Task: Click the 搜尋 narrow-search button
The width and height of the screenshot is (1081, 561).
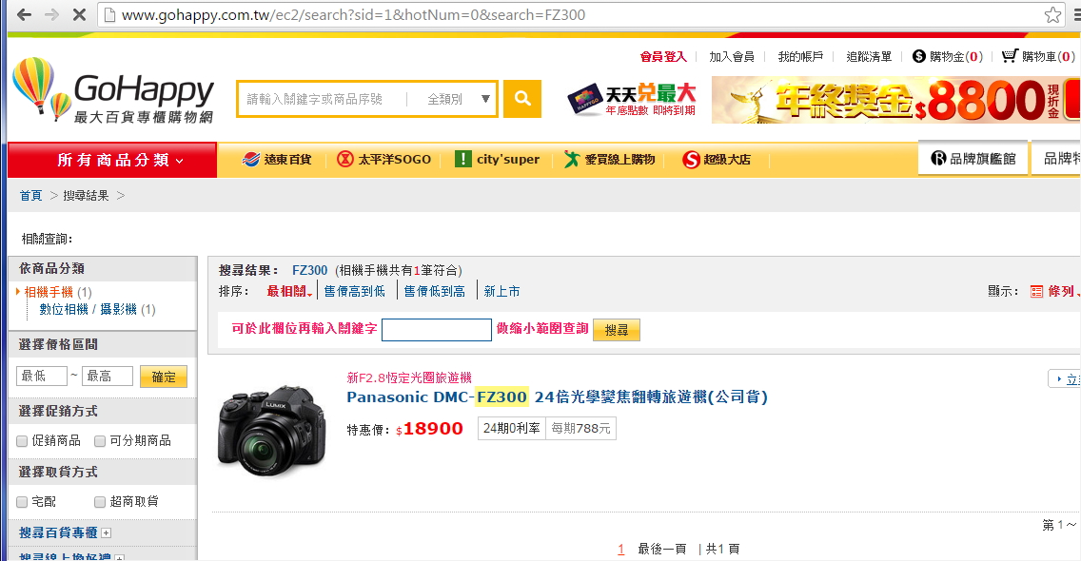Action: [x=617, y=330]
